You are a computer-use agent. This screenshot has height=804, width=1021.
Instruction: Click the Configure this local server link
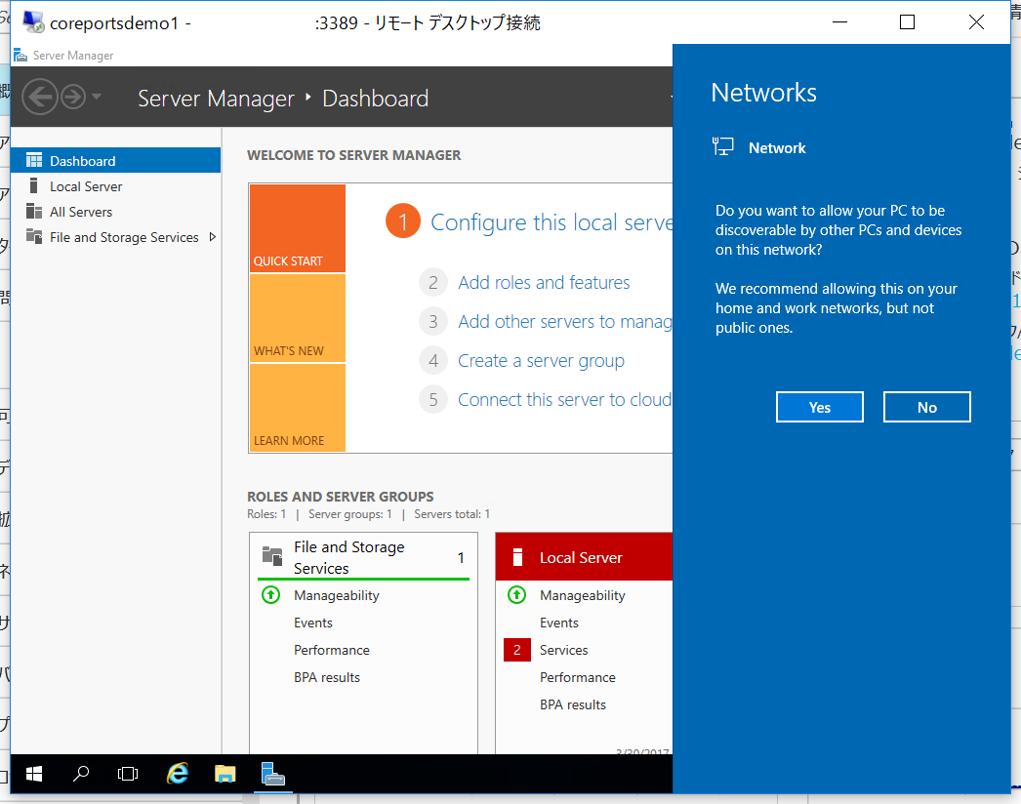pyautogui.click(x=551, y=222)
